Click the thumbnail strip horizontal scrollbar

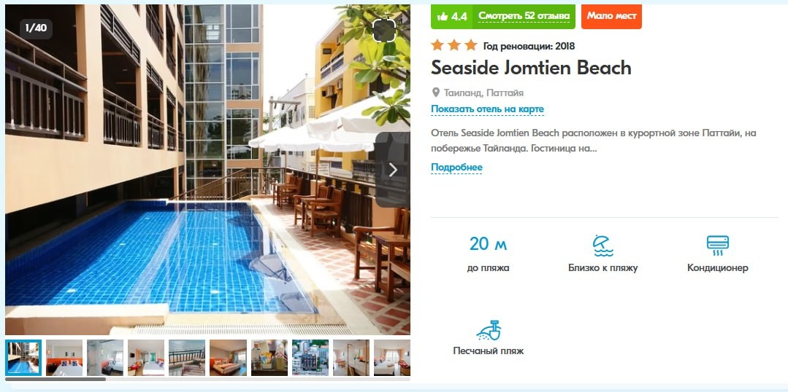(x=56, y=380)
